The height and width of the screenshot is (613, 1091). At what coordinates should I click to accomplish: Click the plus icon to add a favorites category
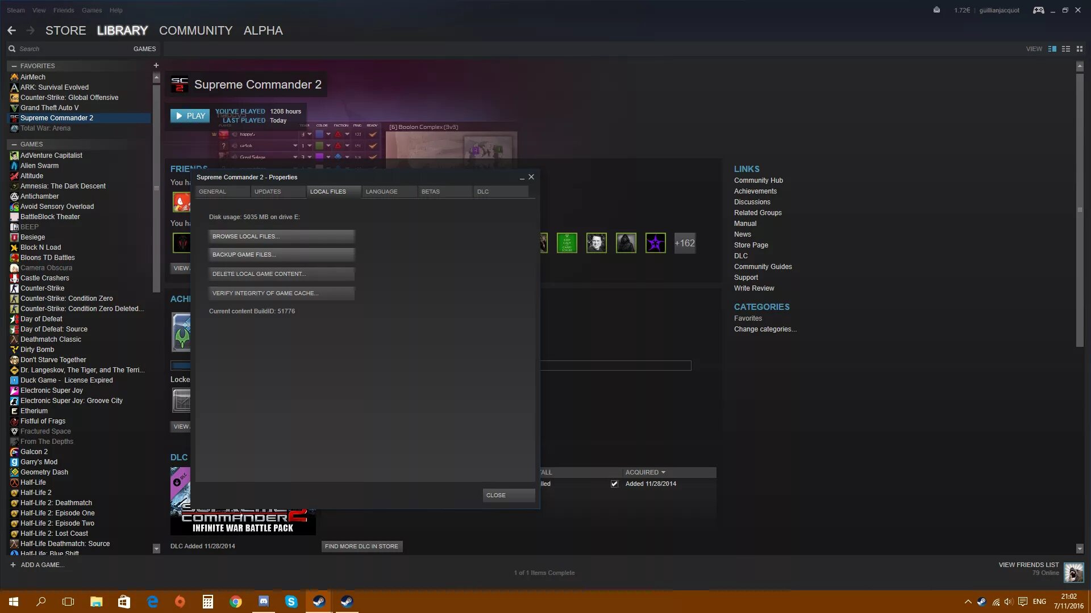pyautogui.click(x=156, y=65)
